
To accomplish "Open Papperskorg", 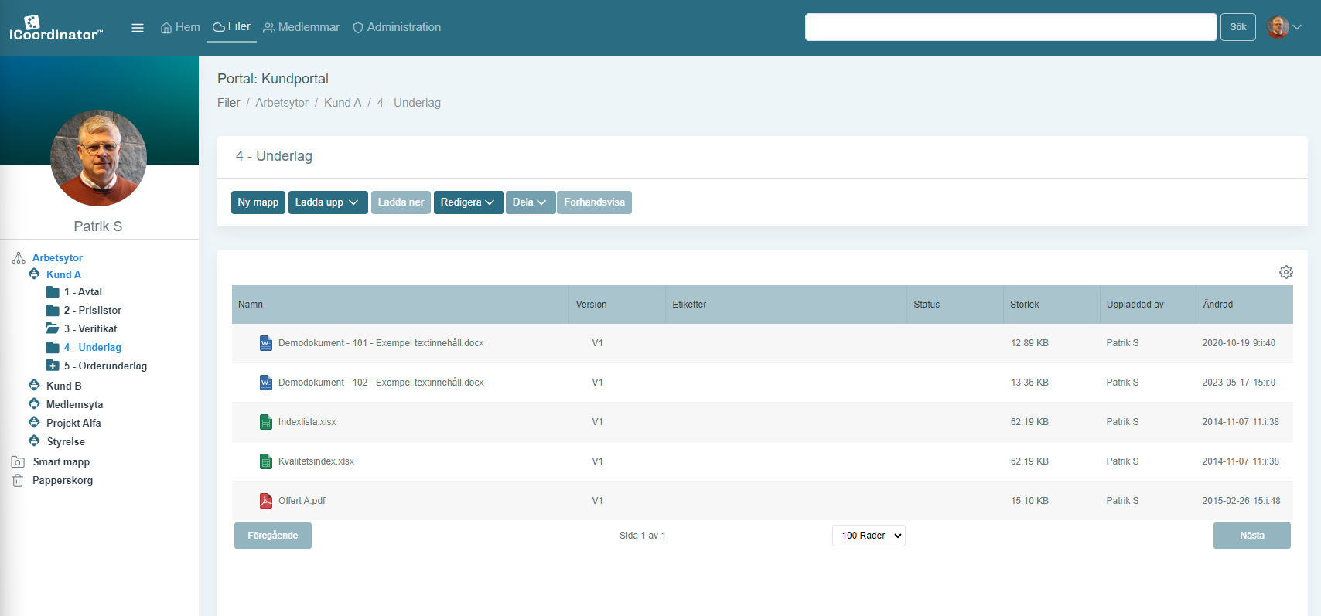I will 63,480.
